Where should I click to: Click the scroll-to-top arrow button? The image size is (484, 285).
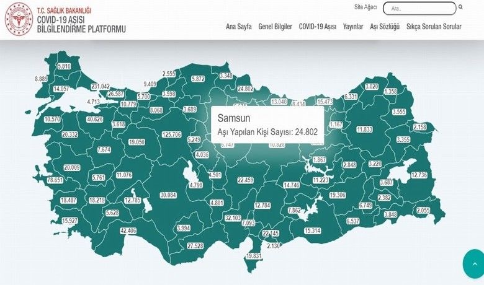(x=475, y=264)
